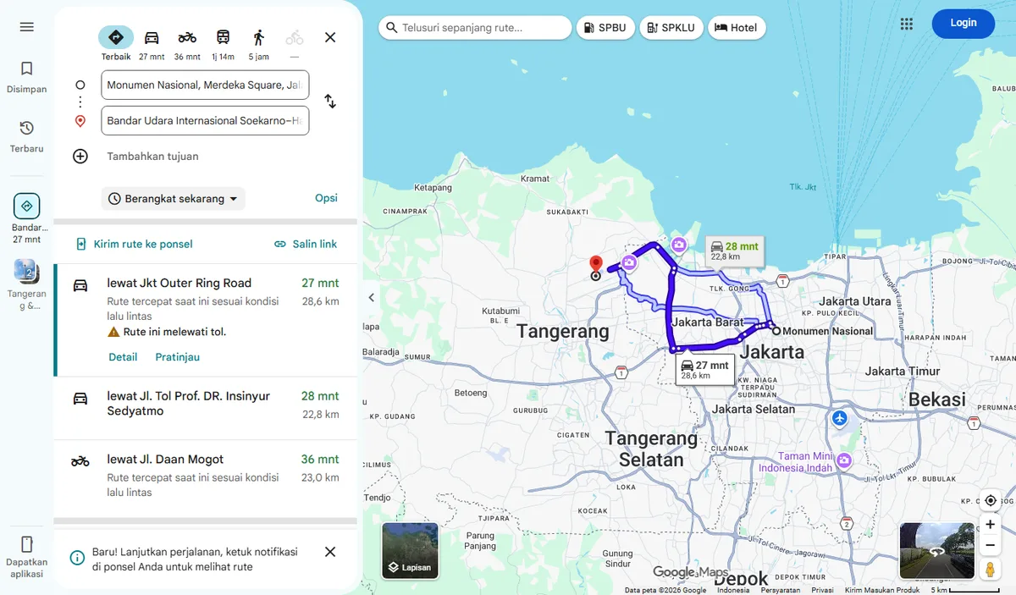Click Kirim rute ke ponsel
The height and width of the screenshot is (595, 1016).
point(134,244)
